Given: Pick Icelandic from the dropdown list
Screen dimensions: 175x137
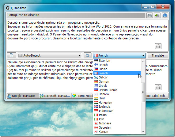Looking at the screenshot, I should 117,106.
